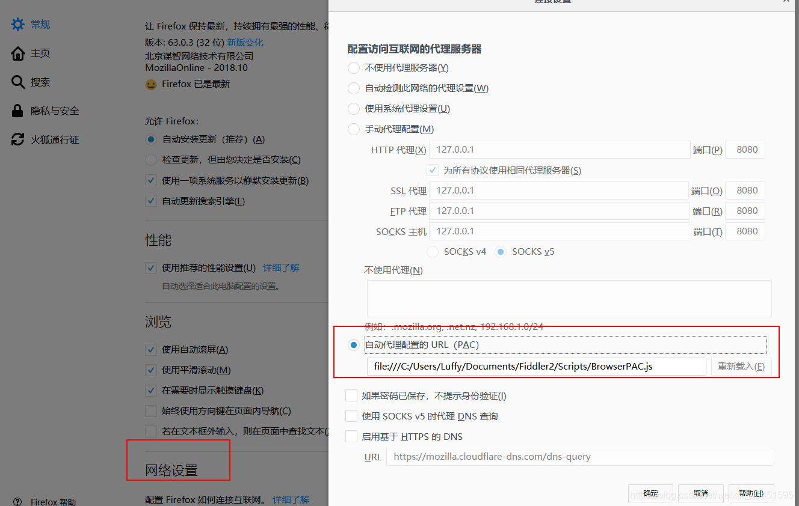Viewport: 799px width, 506px height.
Task: Open the 搜索 search settings category
Action: 40,82
